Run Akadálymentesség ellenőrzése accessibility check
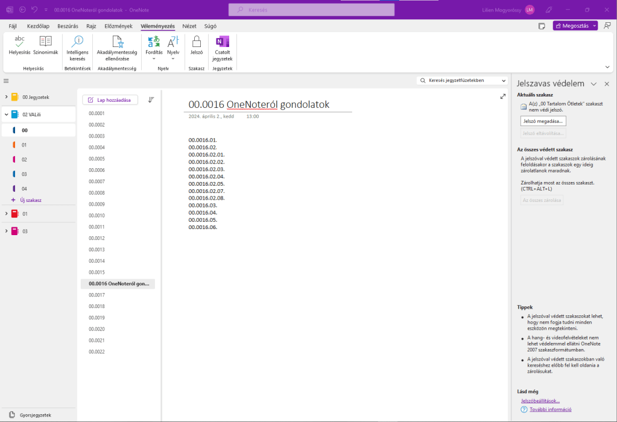The height and width of the screenshot is (422, 617). click(x=117, y=42)
